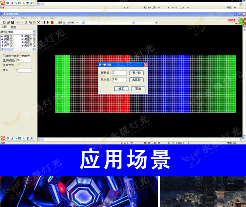Click the Paste icon in toolbar
Image resolution: width=246 pixels, height=207 pixels.
34,23
